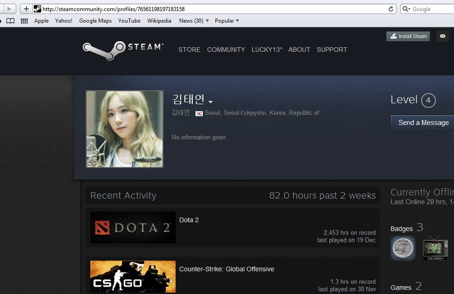The width and height of the screenshot is (454, 294).
Task: Open the Yahoo! bookmark
Action: point(64,21)
